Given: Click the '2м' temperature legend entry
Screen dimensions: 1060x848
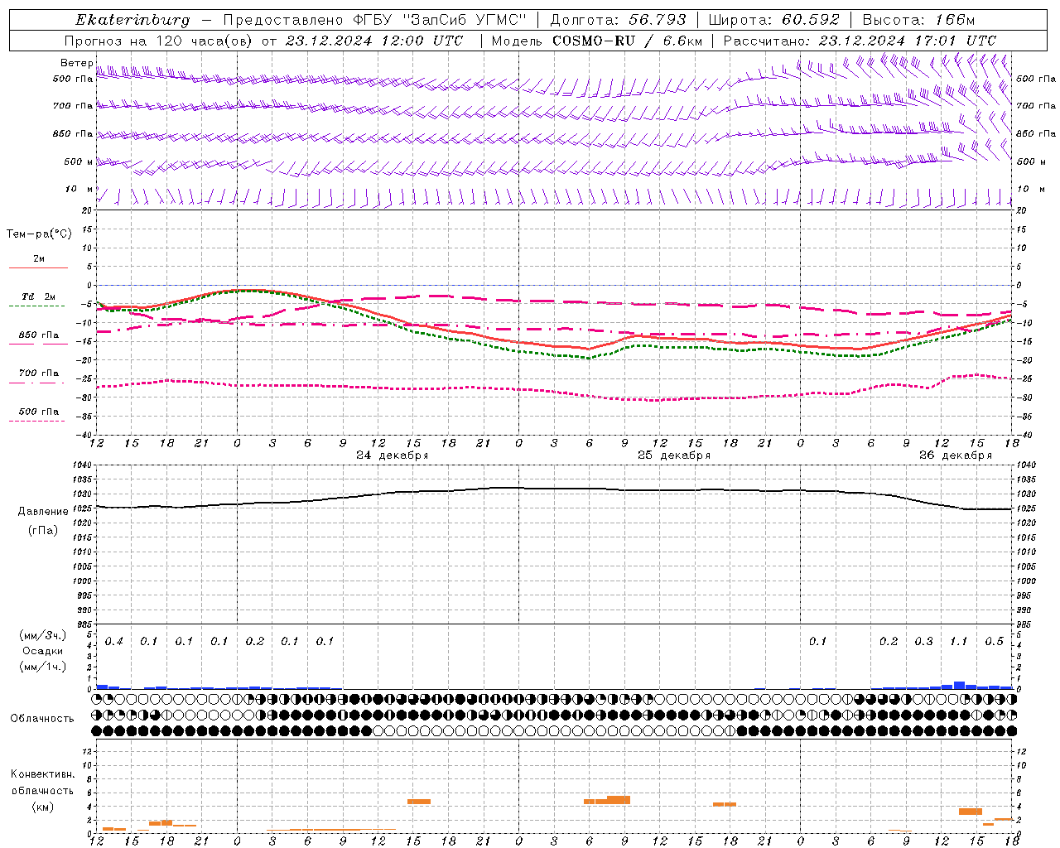Looking at the screenshot, I should 39,259.
